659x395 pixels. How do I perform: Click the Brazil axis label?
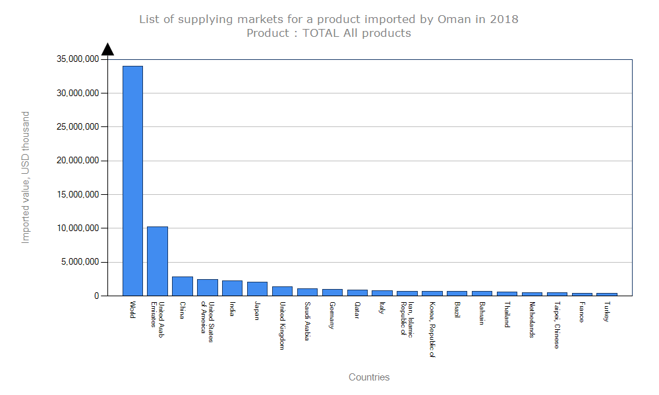[457, 311]
